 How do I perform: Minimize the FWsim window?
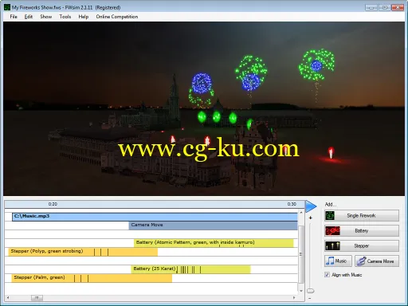point(371,7)
